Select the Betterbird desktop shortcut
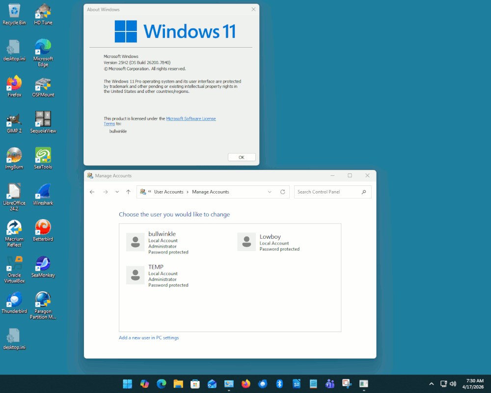The image size is (491, 393). coord(43,231)
